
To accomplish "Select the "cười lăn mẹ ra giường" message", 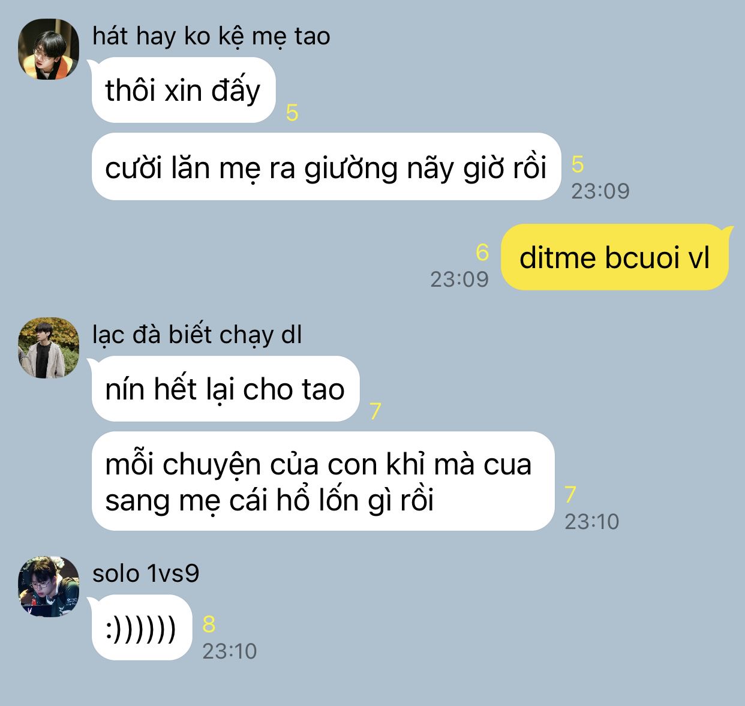I will (x=326, y=167).
